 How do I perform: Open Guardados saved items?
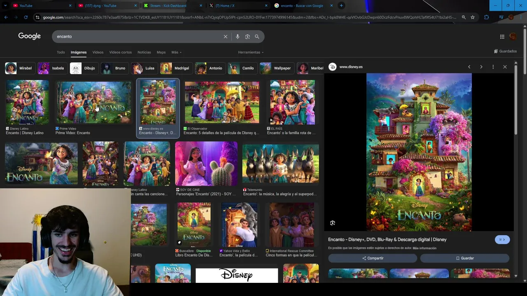tap(505, 51)
